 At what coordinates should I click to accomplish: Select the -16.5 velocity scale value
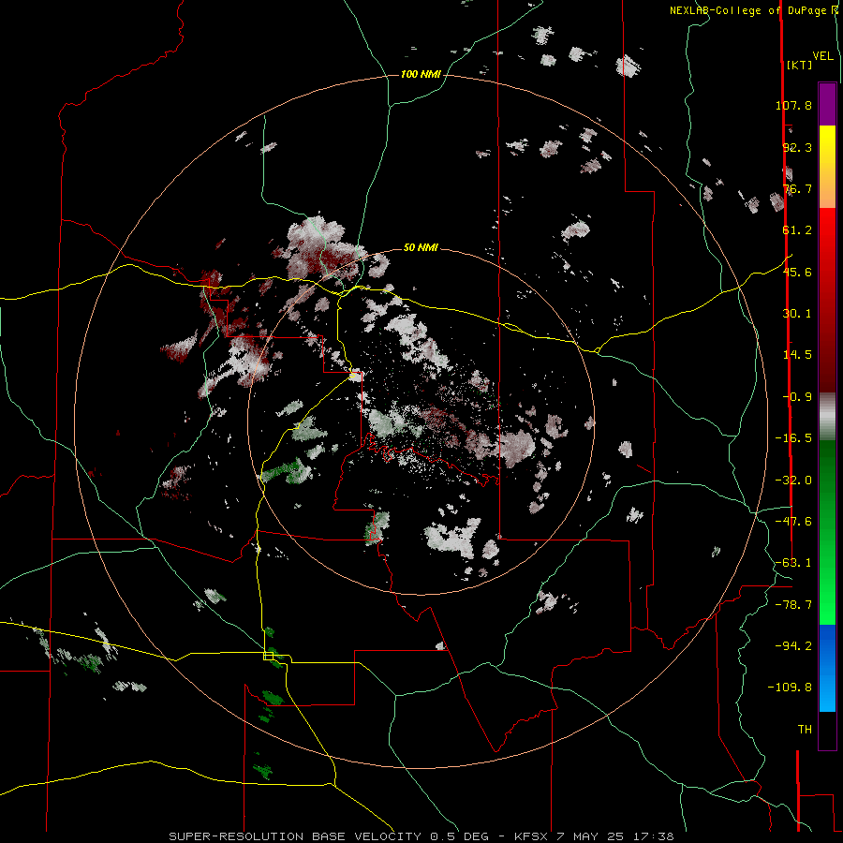[x=793, y=438]
